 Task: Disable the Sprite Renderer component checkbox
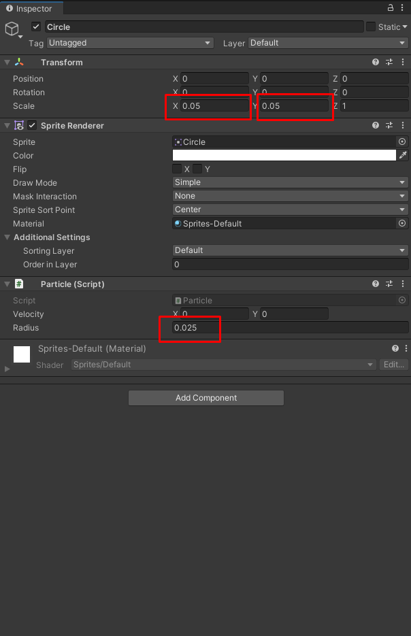click(x=32, y=126)
